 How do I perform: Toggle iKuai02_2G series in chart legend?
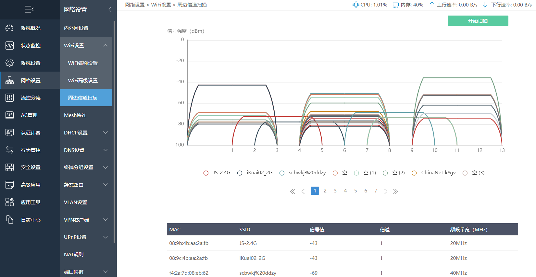click(254, 173)
